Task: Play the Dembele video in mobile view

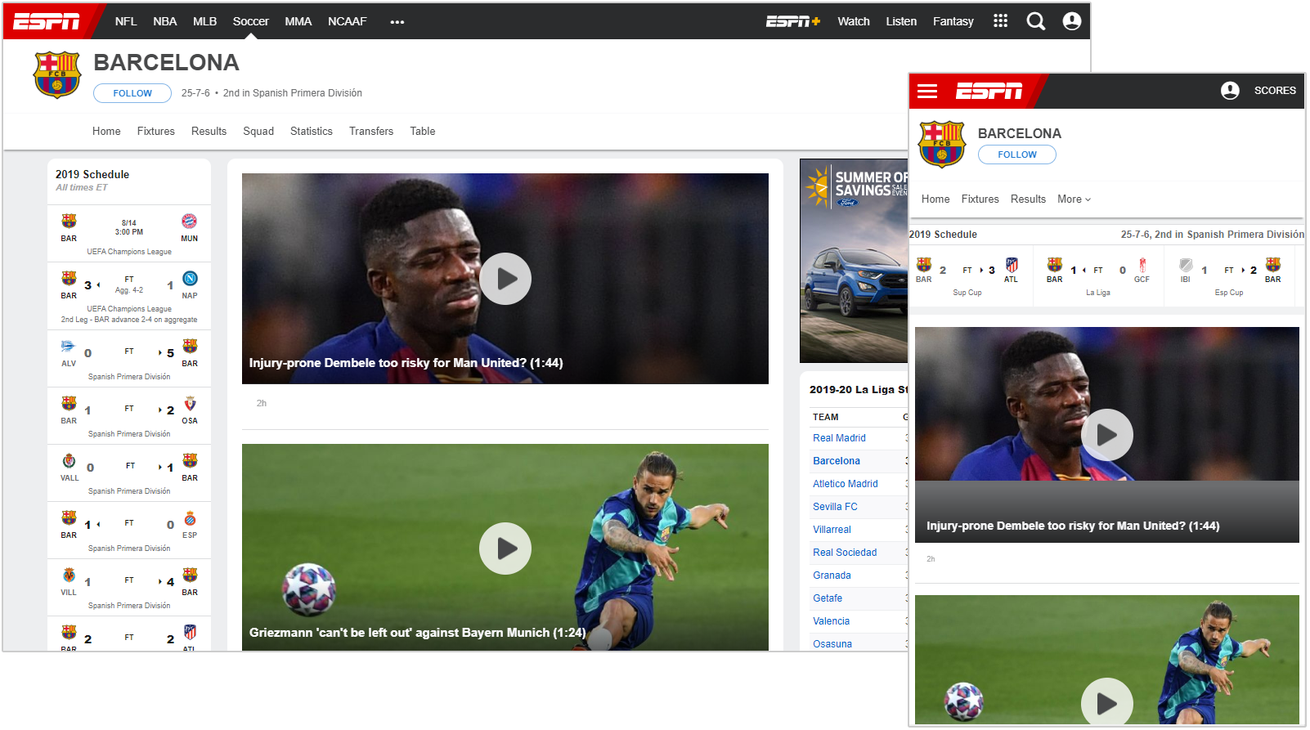Action: tap(1107, 435)
